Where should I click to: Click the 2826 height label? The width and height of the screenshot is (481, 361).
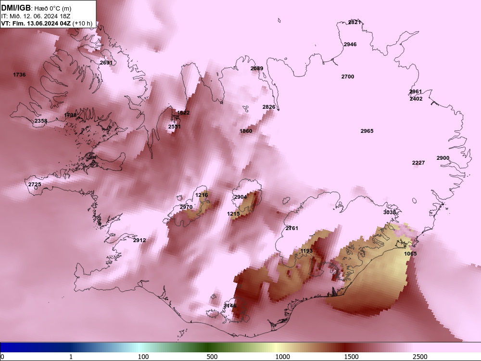[x=269, y=107]
